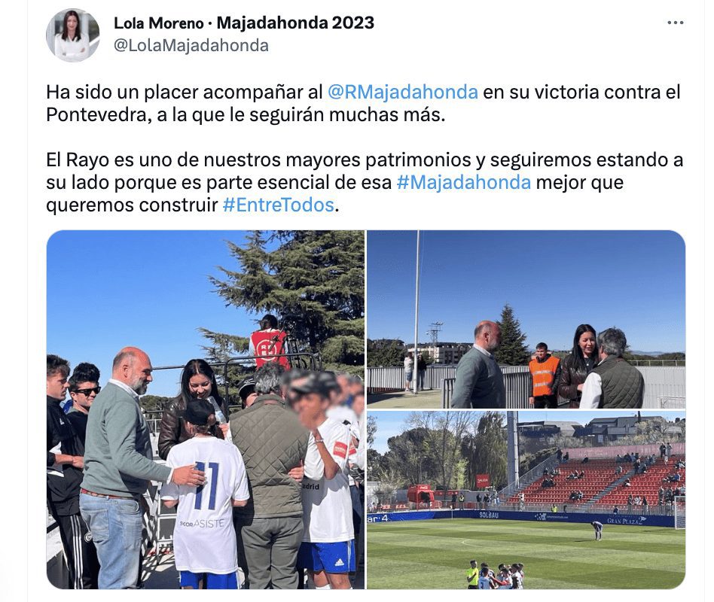Screen dimensions: 714x602
Task: Open the bottom-right stadium pitch photo
Action: [526, 500]
